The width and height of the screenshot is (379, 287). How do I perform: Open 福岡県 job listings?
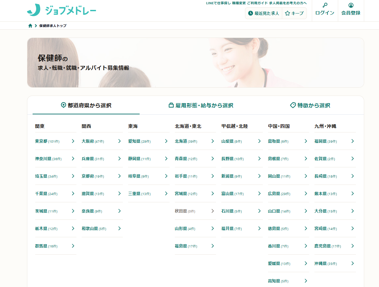point(320,141)
